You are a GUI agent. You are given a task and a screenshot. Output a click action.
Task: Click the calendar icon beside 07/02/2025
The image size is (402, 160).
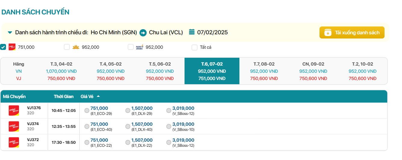192,32
